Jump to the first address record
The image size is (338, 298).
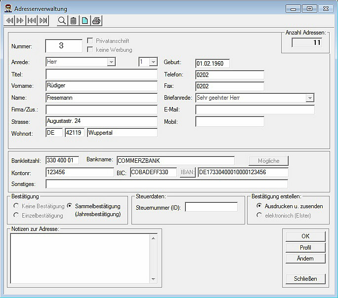(x=32, y=20)
